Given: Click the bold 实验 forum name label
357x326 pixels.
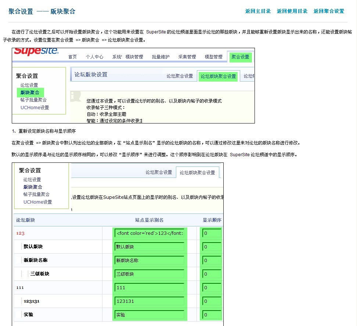Looking at the screenshot, I should [x=28, y=315].
